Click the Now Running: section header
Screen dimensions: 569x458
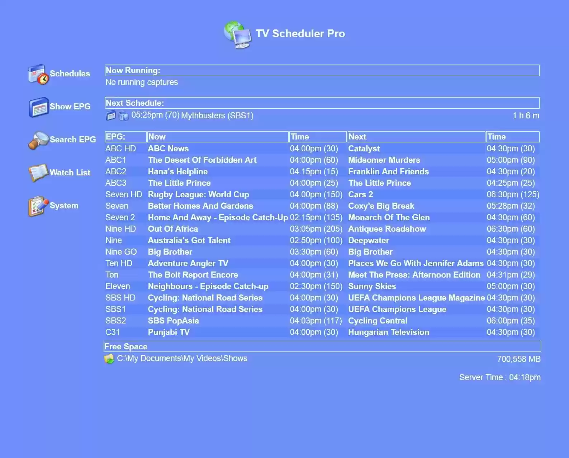click(322, 70)
